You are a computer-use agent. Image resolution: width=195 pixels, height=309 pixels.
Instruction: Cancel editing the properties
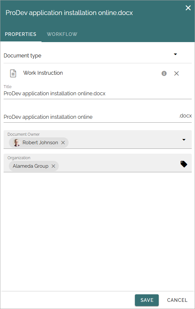(177, 300)
